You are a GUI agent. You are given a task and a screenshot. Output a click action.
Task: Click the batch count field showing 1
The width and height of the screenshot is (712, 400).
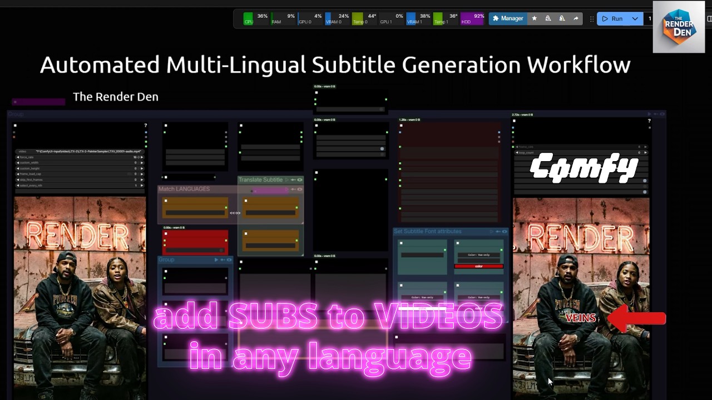(x=649, y=18)
